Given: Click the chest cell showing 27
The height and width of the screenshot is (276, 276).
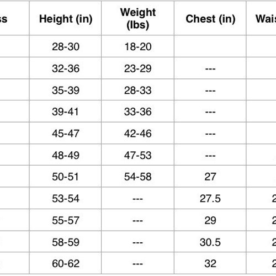Looking at the screenshot, I should 210,177.
